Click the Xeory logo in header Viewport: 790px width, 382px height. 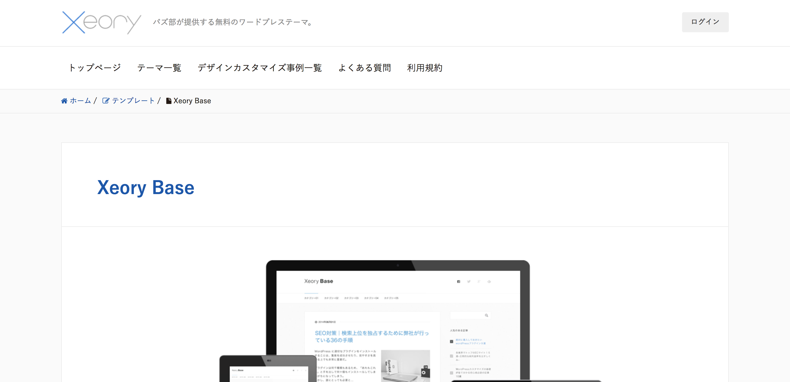click(101, 22)
